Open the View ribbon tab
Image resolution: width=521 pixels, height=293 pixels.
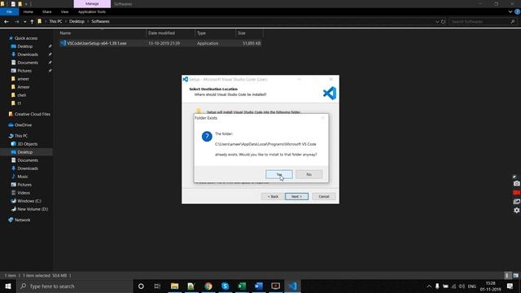tap(64, 11)
